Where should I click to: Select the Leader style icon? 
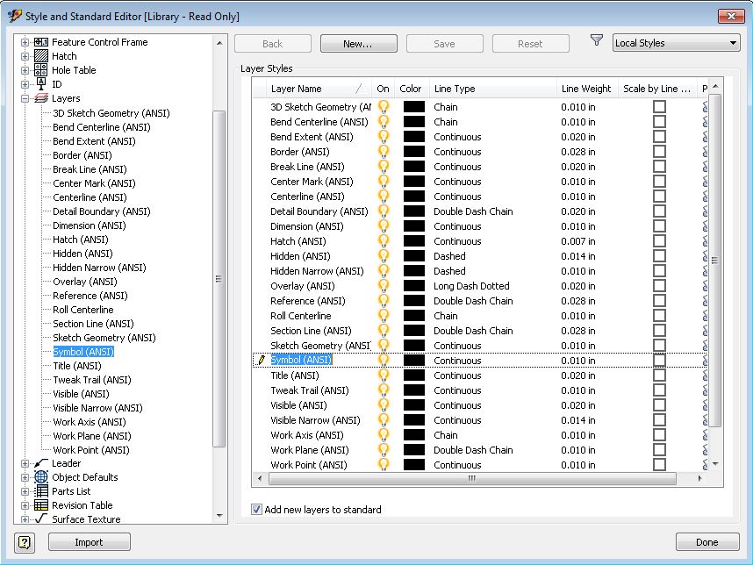(39, 463)
